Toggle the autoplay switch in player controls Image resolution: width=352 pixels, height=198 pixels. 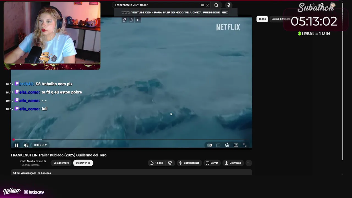click(x=210, y=145)
